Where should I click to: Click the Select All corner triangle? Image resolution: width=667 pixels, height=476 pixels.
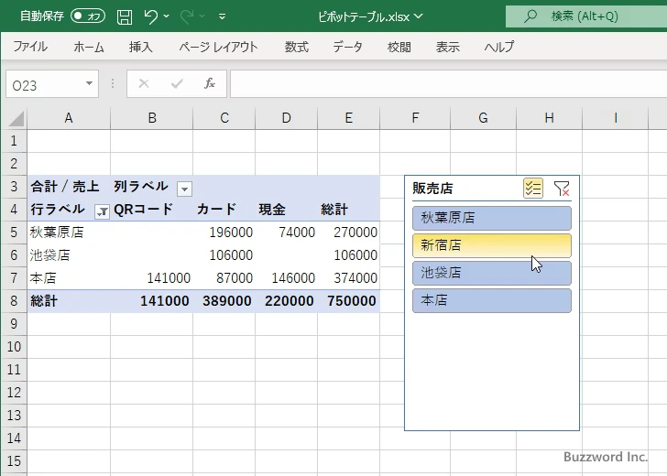click(16, 119)
